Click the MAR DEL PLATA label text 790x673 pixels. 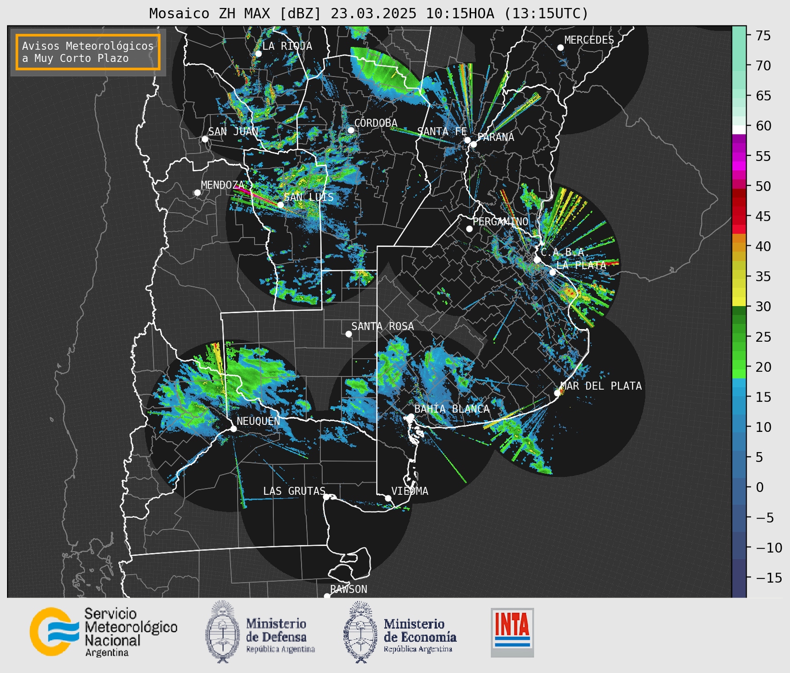[x=601, y=386]
